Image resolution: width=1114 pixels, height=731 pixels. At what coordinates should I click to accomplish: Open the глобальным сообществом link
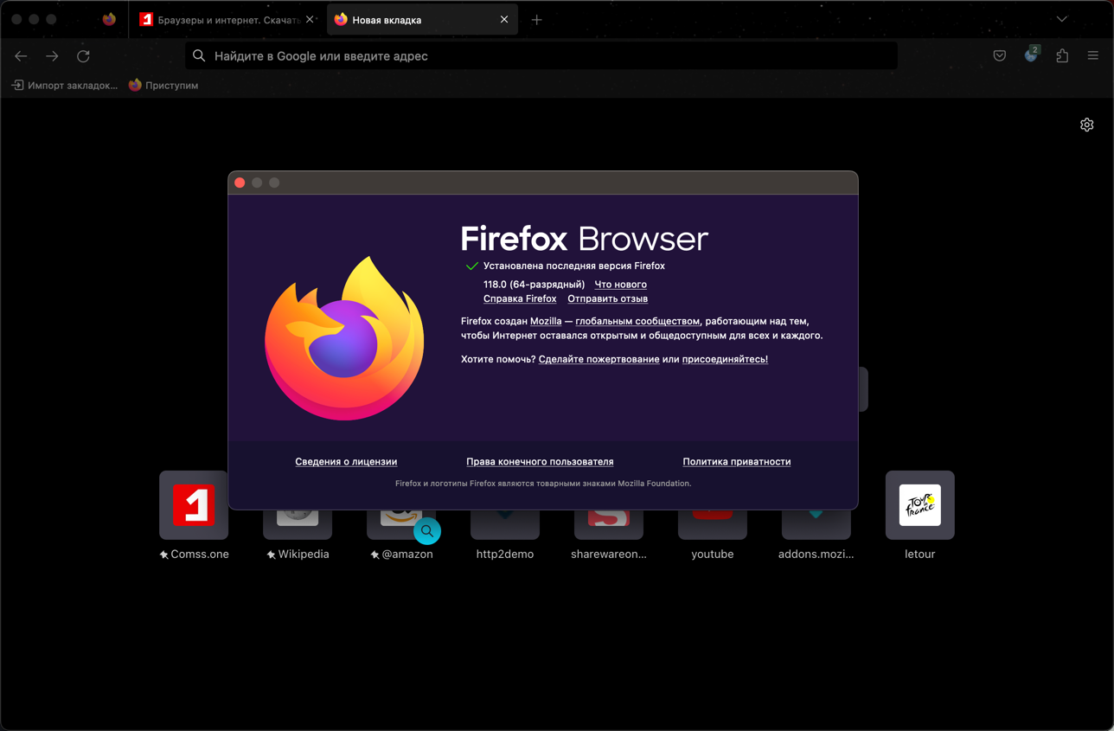(x=637, y=321)
